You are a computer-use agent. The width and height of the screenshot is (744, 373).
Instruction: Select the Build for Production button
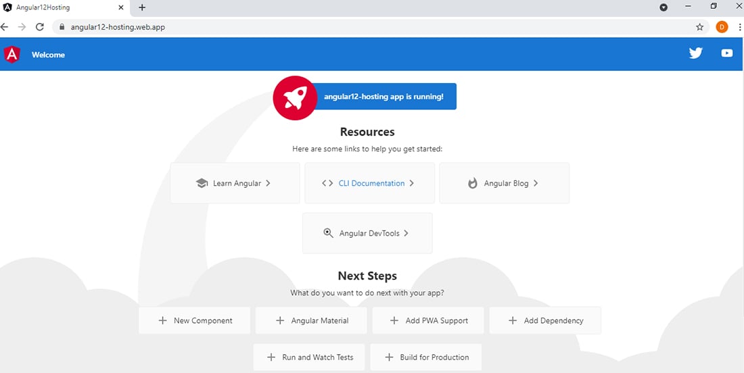coord(426,357)
